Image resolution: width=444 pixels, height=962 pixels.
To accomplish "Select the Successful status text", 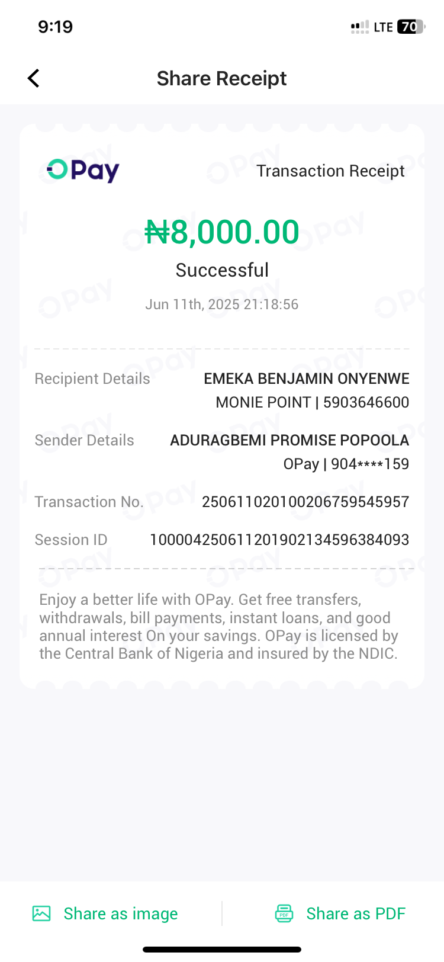I will click(222, 270).
